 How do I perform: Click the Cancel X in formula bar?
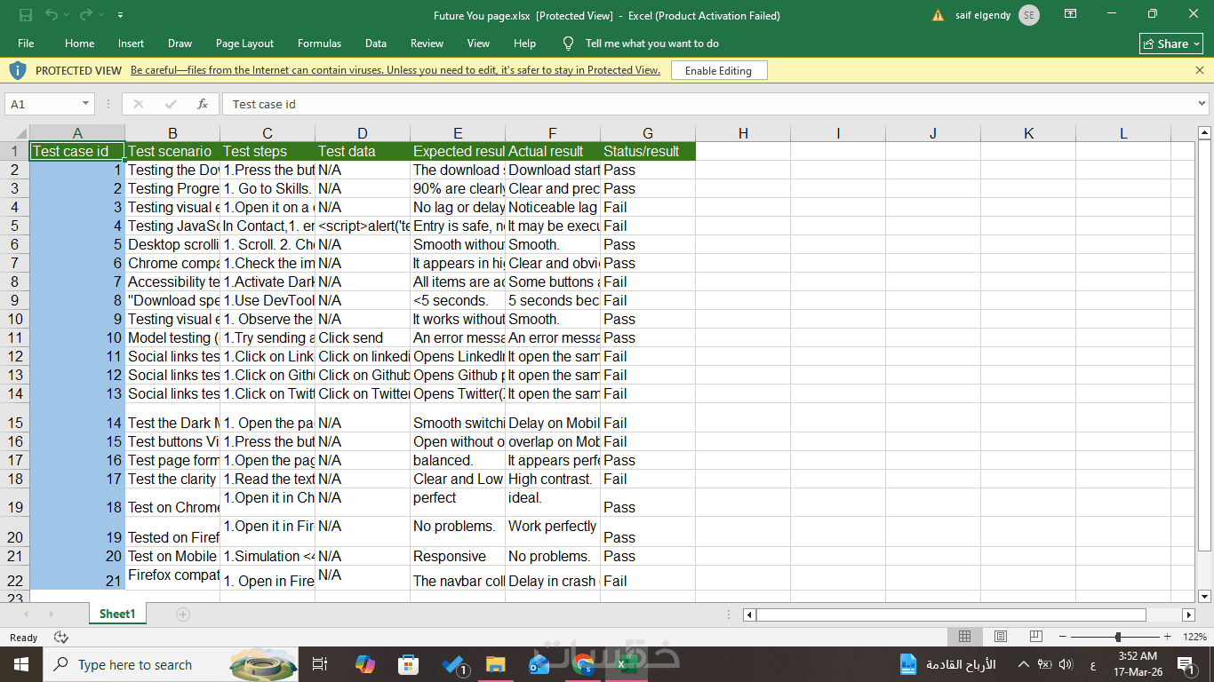click(138, 104)
